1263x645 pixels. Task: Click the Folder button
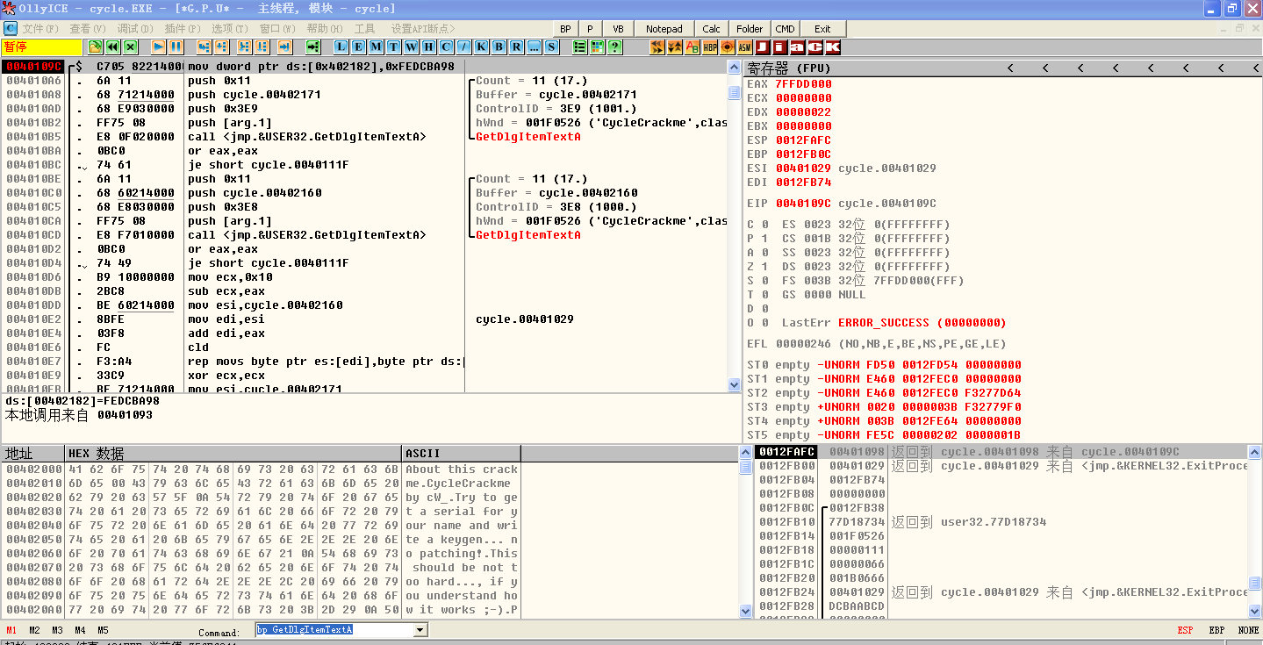pyautogui.click(x=750, y=29)
